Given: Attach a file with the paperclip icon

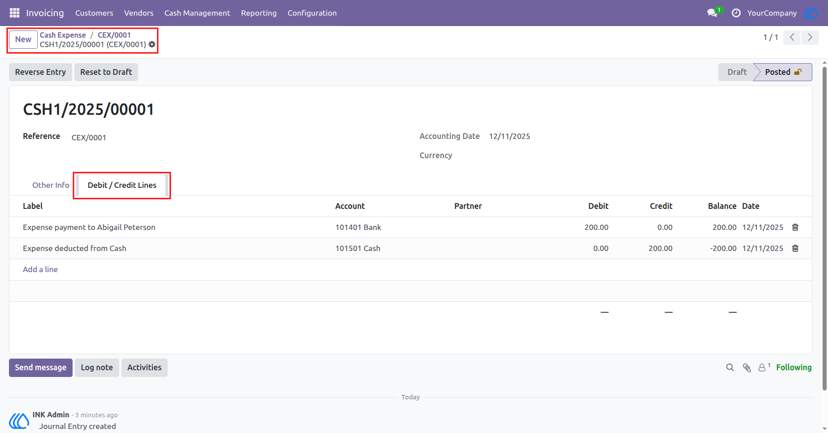Looking at the screenshot, I should click(x=746, y=368).
